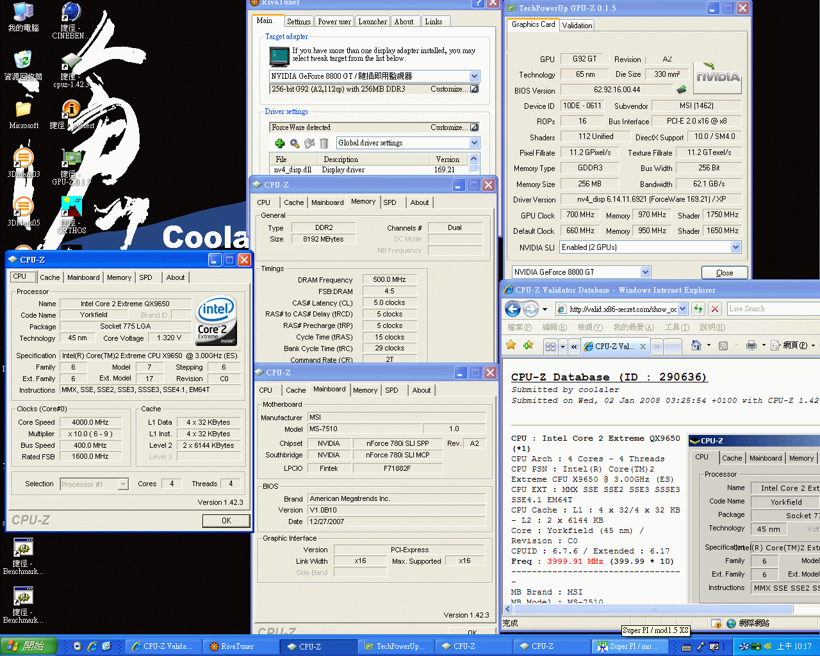
Task: Click the trash can icon in RivaTuner
Action: (324, 143)
